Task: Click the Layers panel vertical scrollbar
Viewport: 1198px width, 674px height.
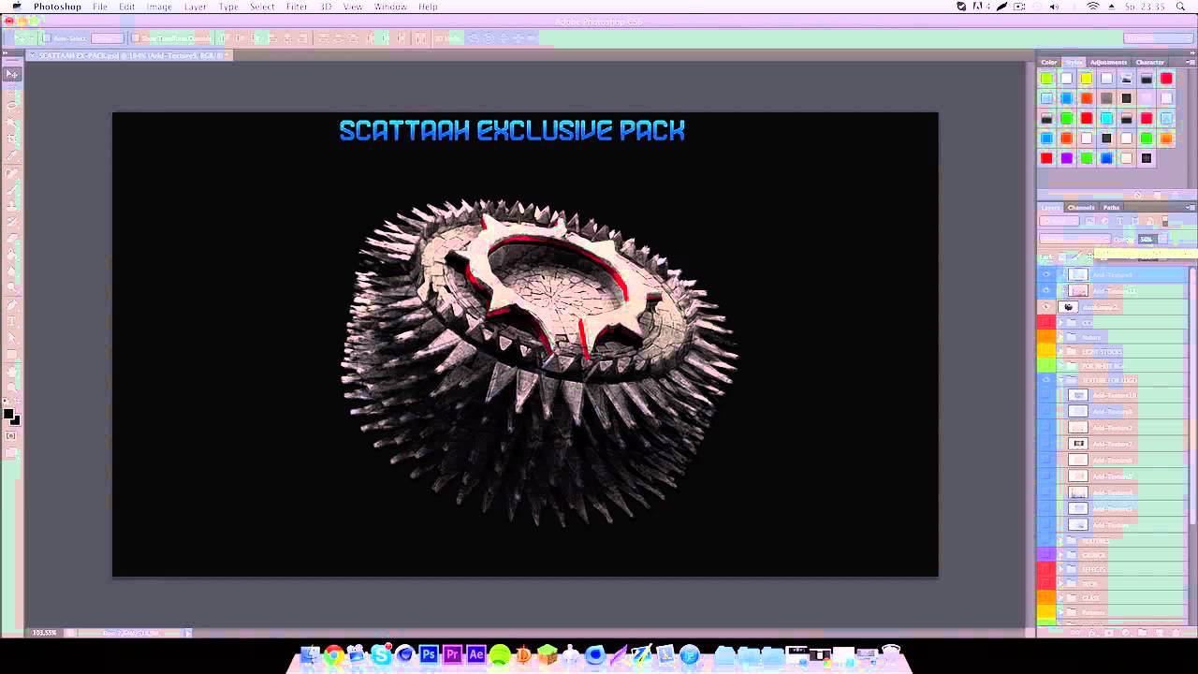Action: pos(1192,393)
